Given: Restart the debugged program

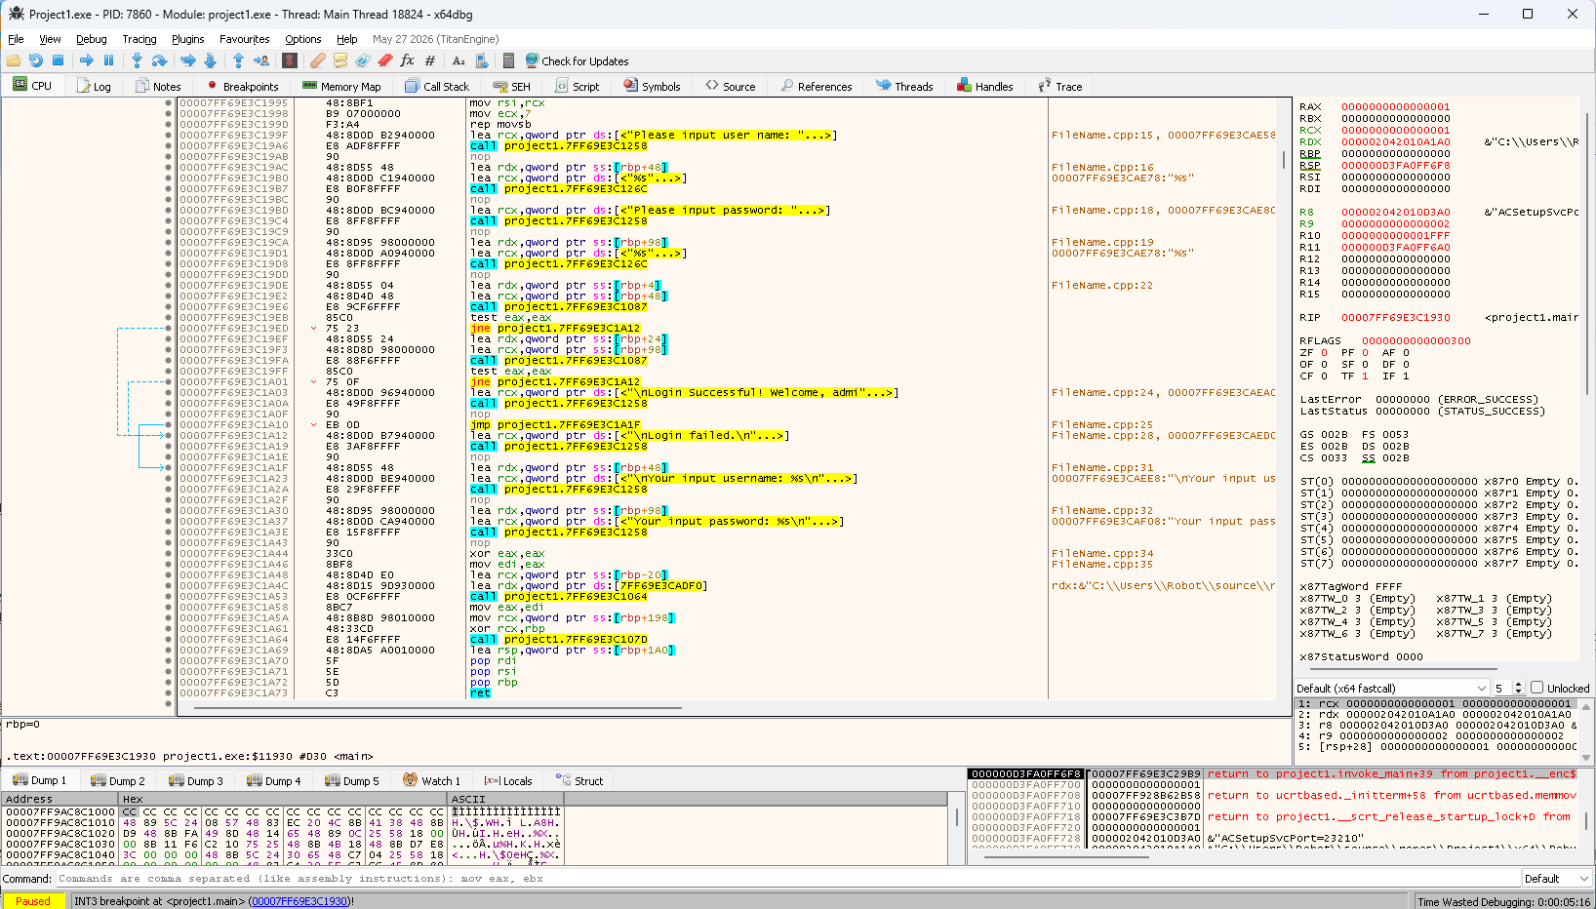Looking at the screenshot, I should [x=36, y=60].
